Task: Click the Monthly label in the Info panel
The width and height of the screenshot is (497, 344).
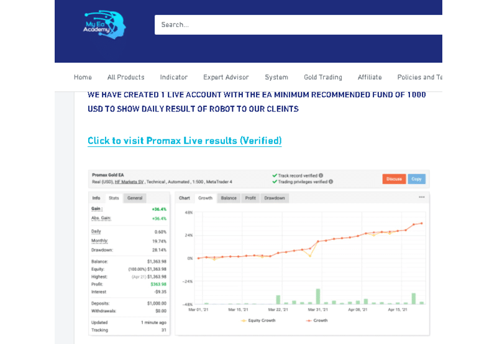Action: [99, 241]
